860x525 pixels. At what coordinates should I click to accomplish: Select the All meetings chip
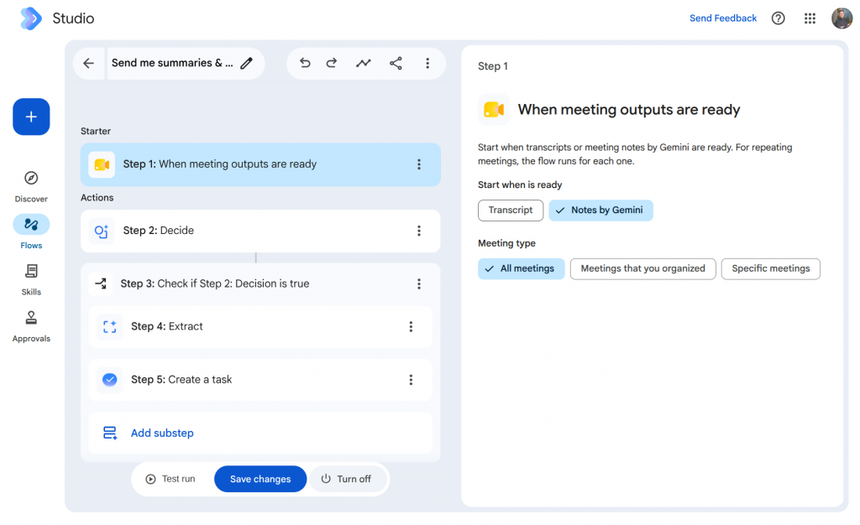point(521,269)
